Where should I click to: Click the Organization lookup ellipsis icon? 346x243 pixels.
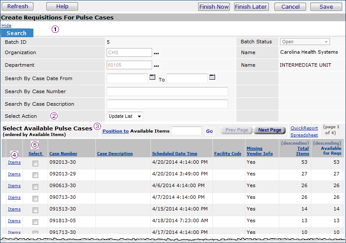coord(156,53)
